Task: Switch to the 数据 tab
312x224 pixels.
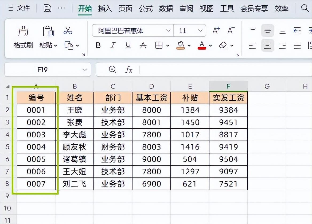Action: tap(166, 9)
